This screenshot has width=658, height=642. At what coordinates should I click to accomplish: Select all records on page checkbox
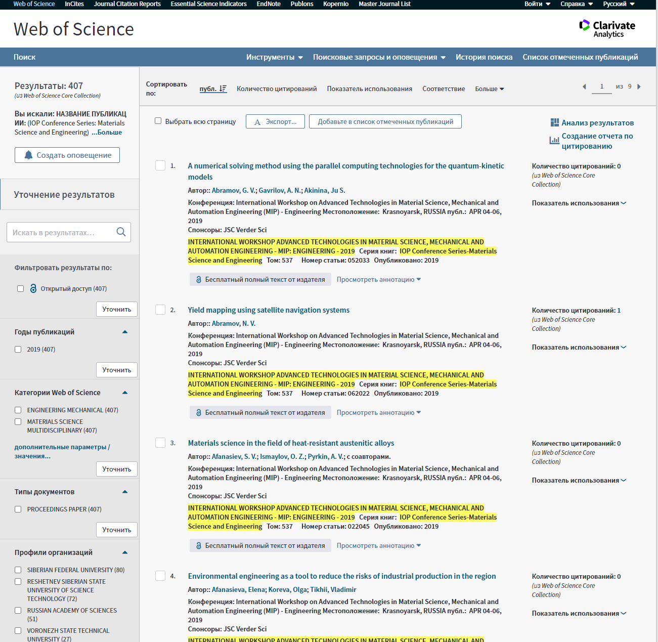pos(158,121)
